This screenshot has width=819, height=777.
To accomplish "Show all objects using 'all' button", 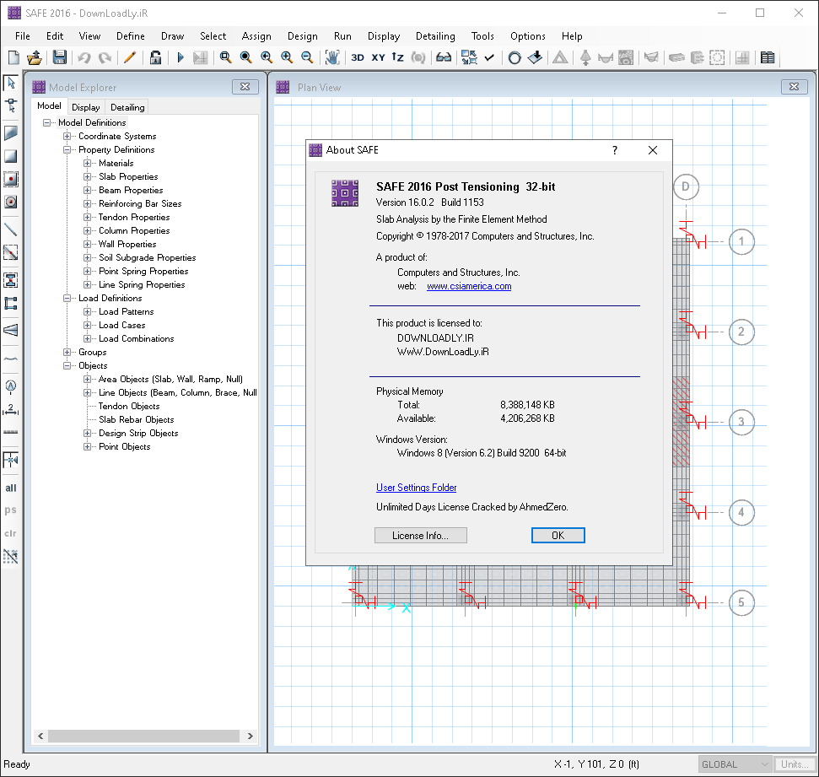I will 10,488.
